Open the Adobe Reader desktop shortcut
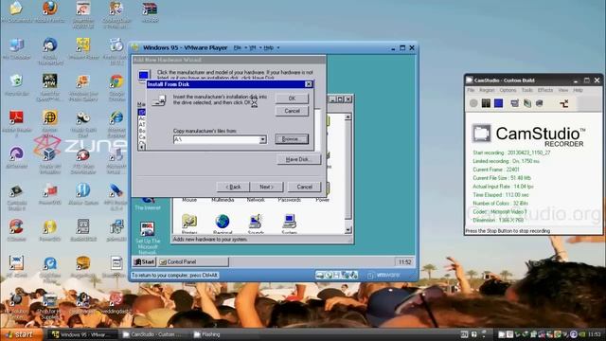Viewport: 606px width, 341px height. [16, 117]
